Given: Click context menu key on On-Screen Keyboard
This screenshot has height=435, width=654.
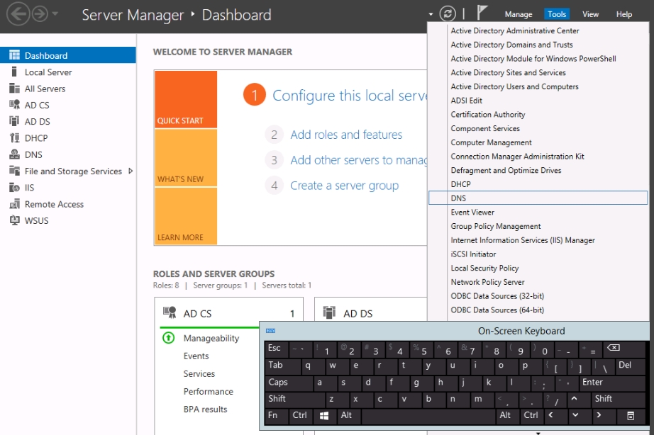Looking at the screenshot, I should [x=630, y=415].
